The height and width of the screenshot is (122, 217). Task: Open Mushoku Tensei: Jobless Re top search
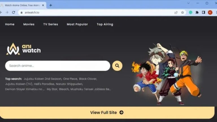pyautogui.click(x=91, y=89)
